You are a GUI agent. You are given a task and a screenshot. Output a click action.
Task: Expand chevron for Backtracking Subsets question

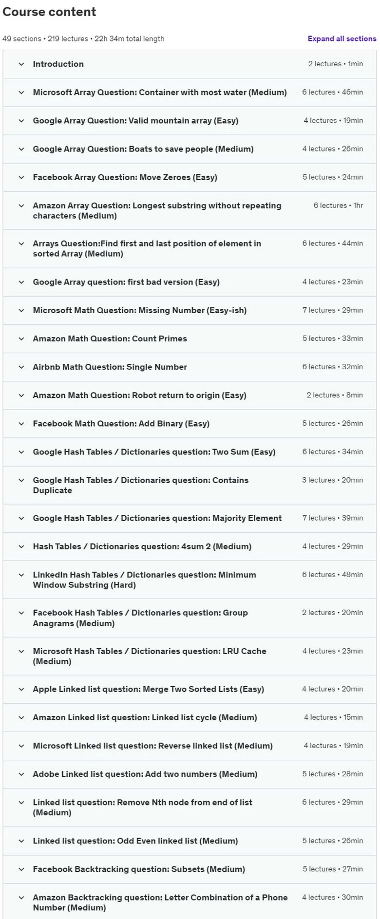pyautogui.click(x=21, y=869)
